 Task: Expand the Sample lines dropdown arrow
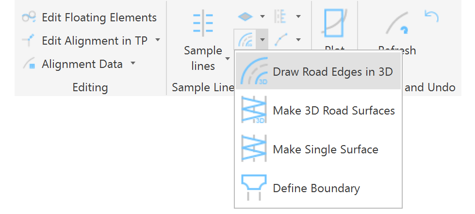coord(228,59)
